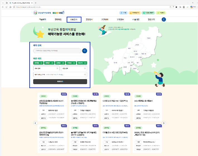This screenshot has width=198, height=156.
Task: Click the blue login pill with lock icon
Action: pyautogui.click(x=123, y=13)
